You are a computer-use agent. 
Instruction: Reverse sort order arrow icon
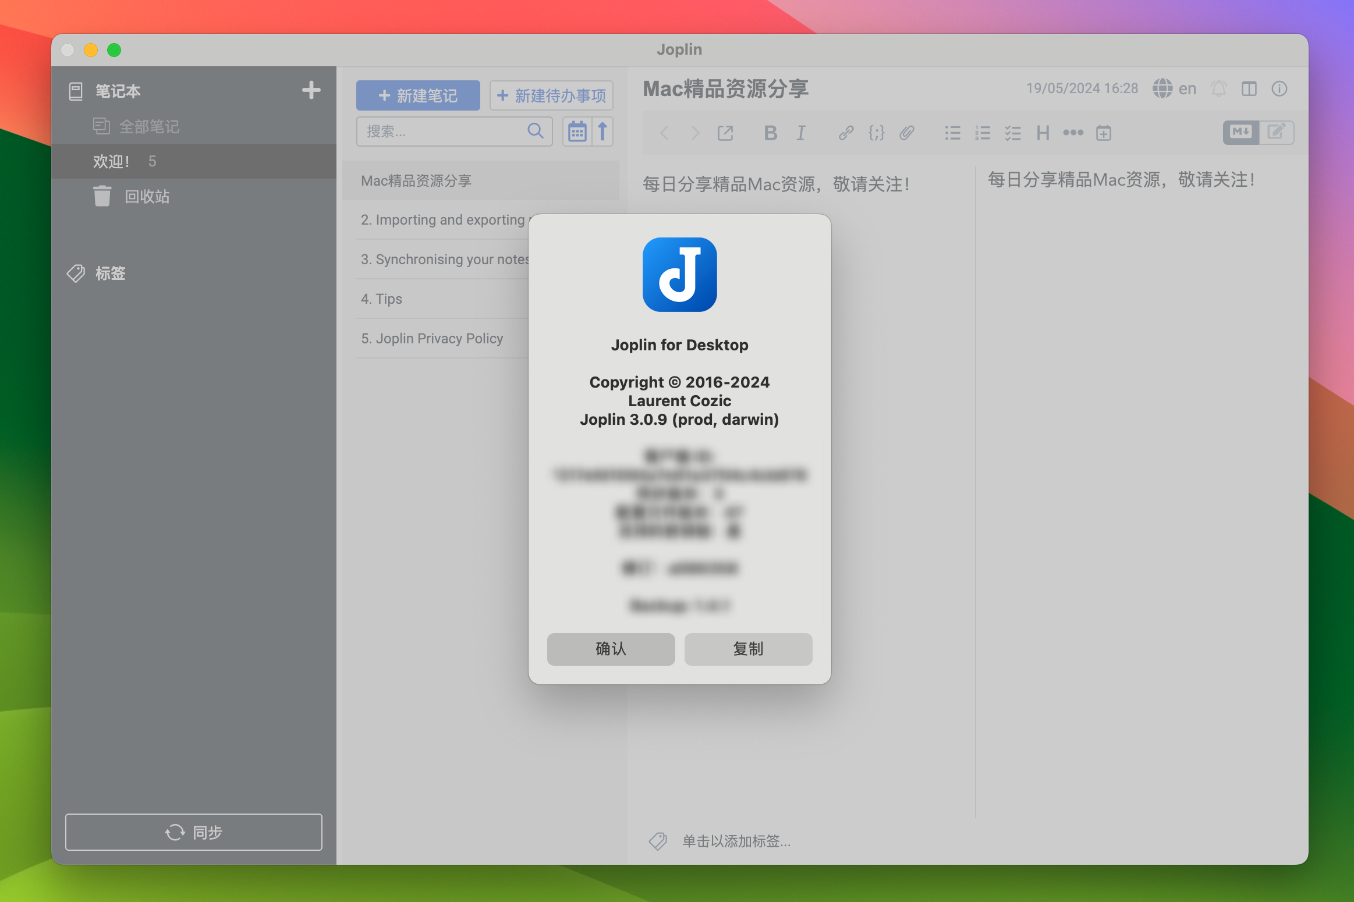[x=603, y=132]
